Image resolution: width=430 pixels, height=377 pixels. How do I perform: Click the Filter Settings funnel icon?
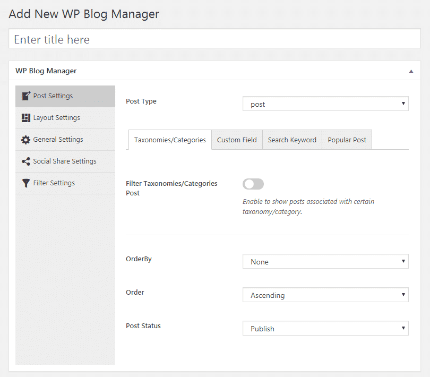[x=26, y=183]
